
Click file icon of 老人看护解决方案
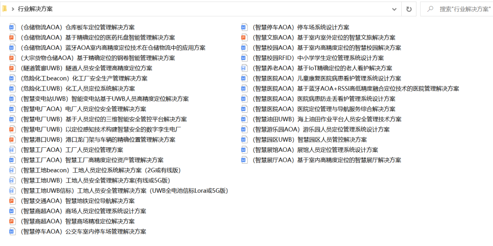point(244,68)
